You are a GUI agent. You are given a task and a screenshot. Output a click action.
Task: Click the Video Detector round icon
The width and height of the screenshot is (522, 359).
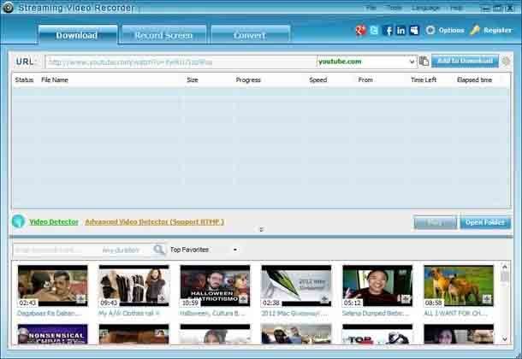click(x=18, y=221)
